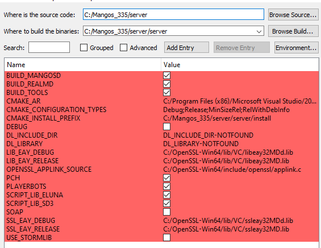This screenshot has height=248, width=321.
Task: Tick the Advanced checkbox
Action: (x=123, y=48)
